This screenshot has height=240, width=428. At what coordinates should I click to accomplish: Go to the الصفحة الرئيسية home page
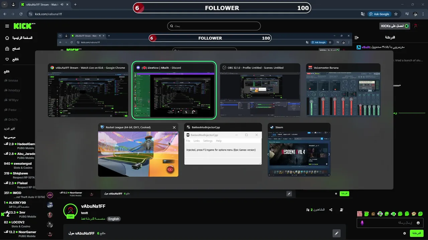tap(19, 38)
